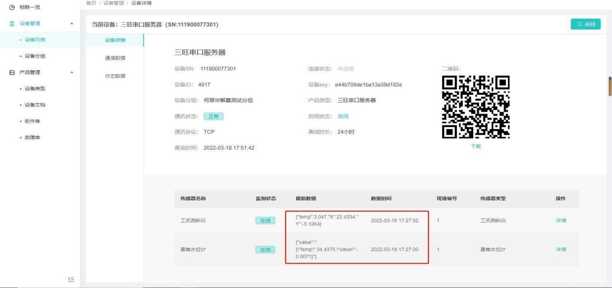Collapse sidebar using bottom collapse icon

[70, 278]
